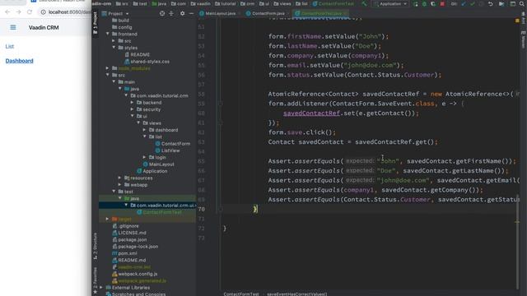Toggle the Project tool window side tab
This screenshot has width=527, height=296.
click(96, 22)
